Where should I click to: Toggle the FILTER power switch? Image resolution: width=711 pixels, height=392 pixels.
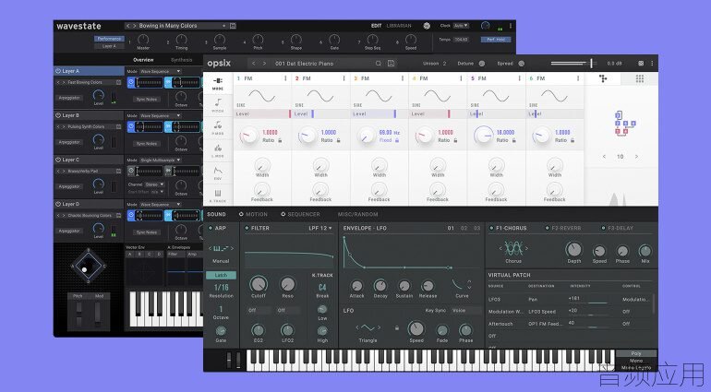pos(247,228)
